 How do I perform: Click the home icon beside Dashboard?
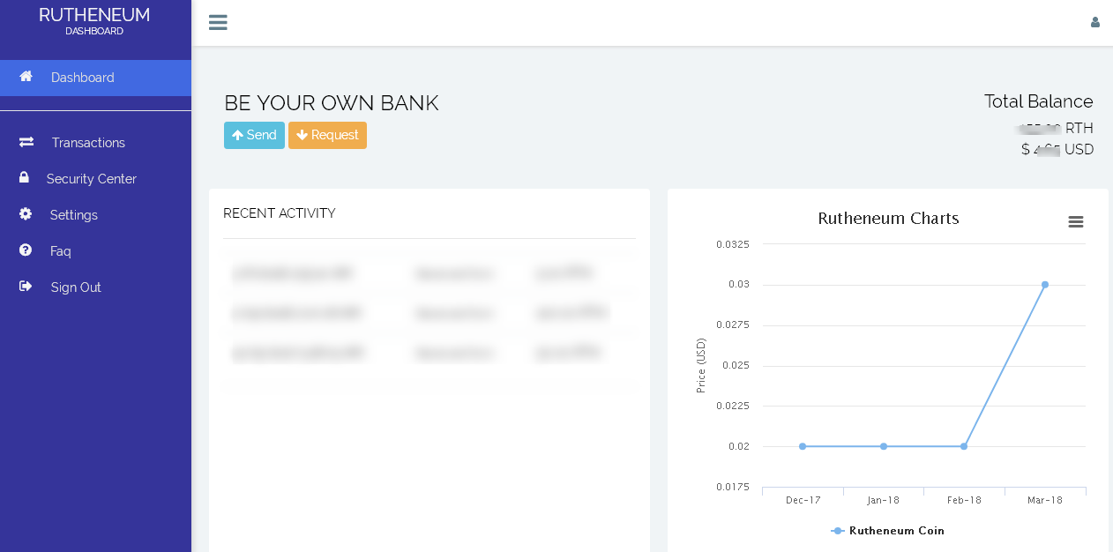pos(26,77)
